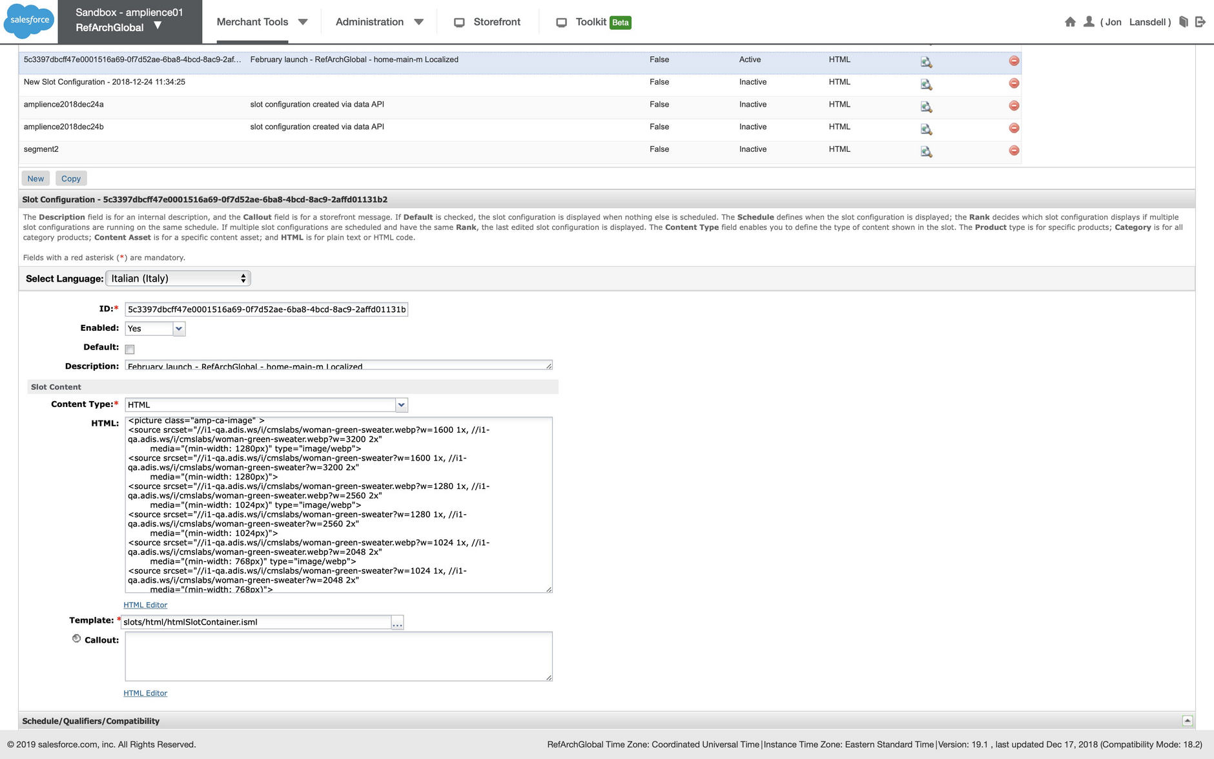Open HTML Editor link below HTML field
1214x759 pixels.
pyautogui.click(x=145, y=605)
